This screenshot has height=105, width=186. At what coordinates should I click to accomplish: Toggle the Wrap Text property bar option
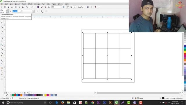coord(42,11)
